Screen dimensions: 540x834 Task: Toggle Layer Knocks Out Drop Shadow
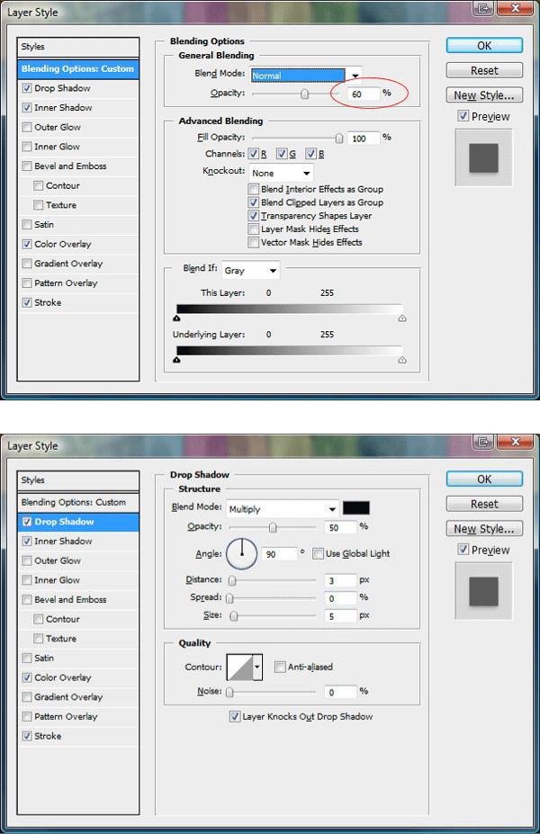pyautogui.click(x=235, y=716)
